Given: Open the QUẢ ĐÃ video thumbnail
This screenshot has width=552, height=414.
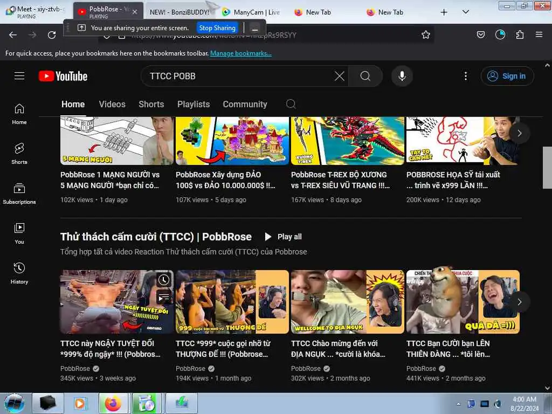Looking at the screenshot, I should tap(463, 302).
